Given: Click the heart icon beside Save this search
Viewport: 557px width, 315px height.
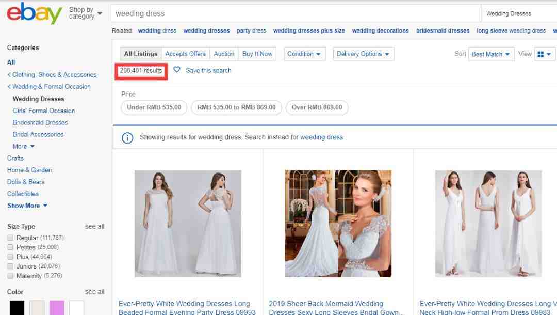Looking at the screenshot, I should (176, 70).
